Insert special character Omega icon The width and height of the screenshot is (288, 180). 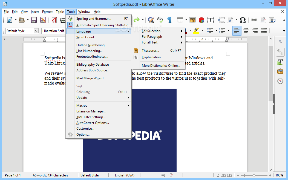tap(243, 20)
